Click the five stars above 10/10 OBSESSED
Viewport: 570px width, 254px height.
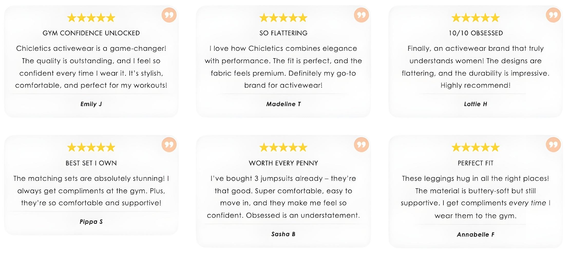click(x=476, y=18)
